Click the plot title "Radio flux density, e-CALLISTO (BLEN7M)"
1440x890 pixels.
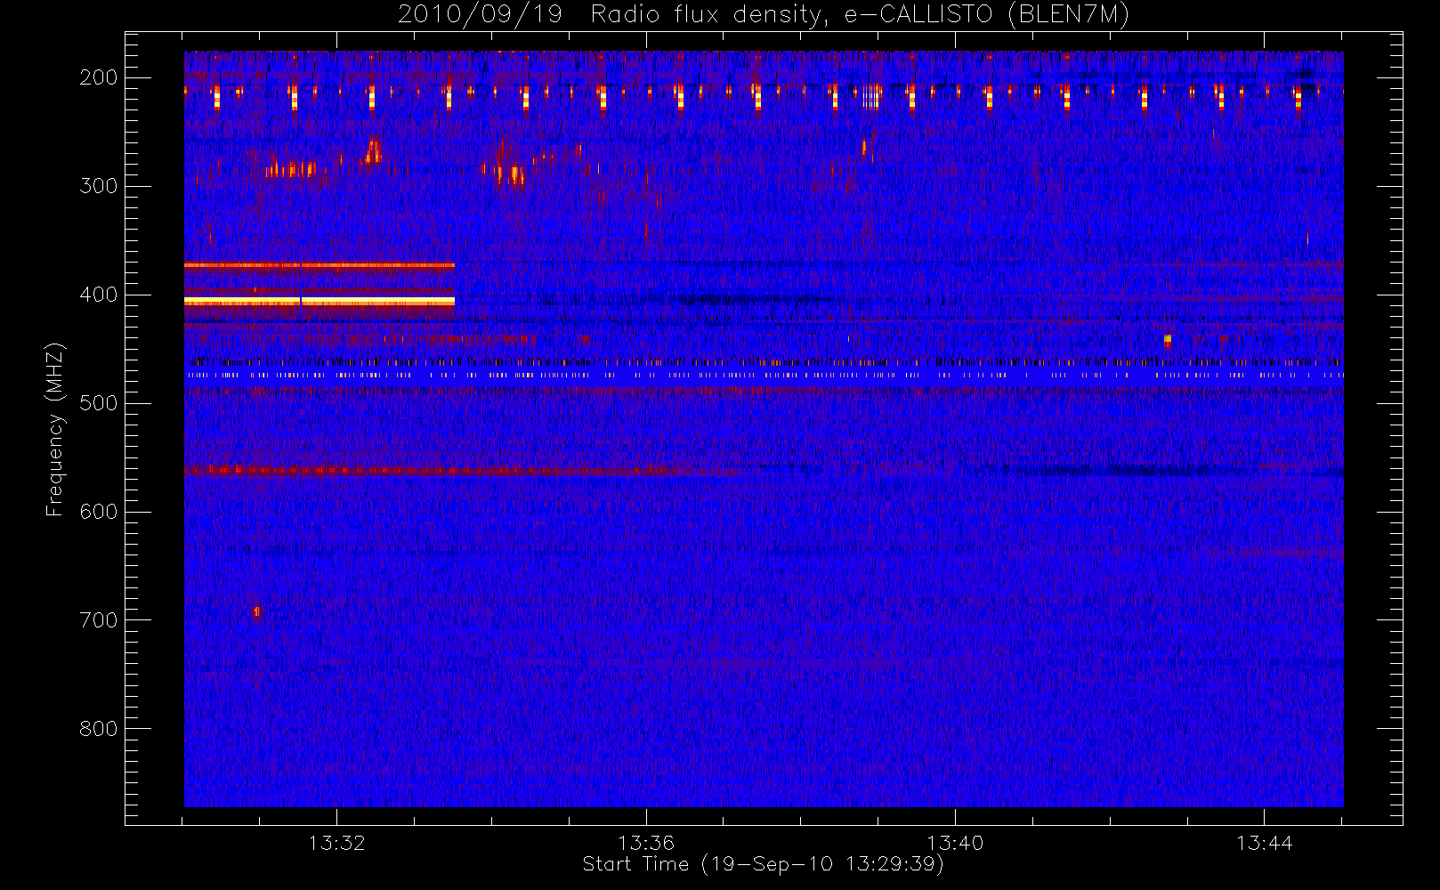click(860, 14)
